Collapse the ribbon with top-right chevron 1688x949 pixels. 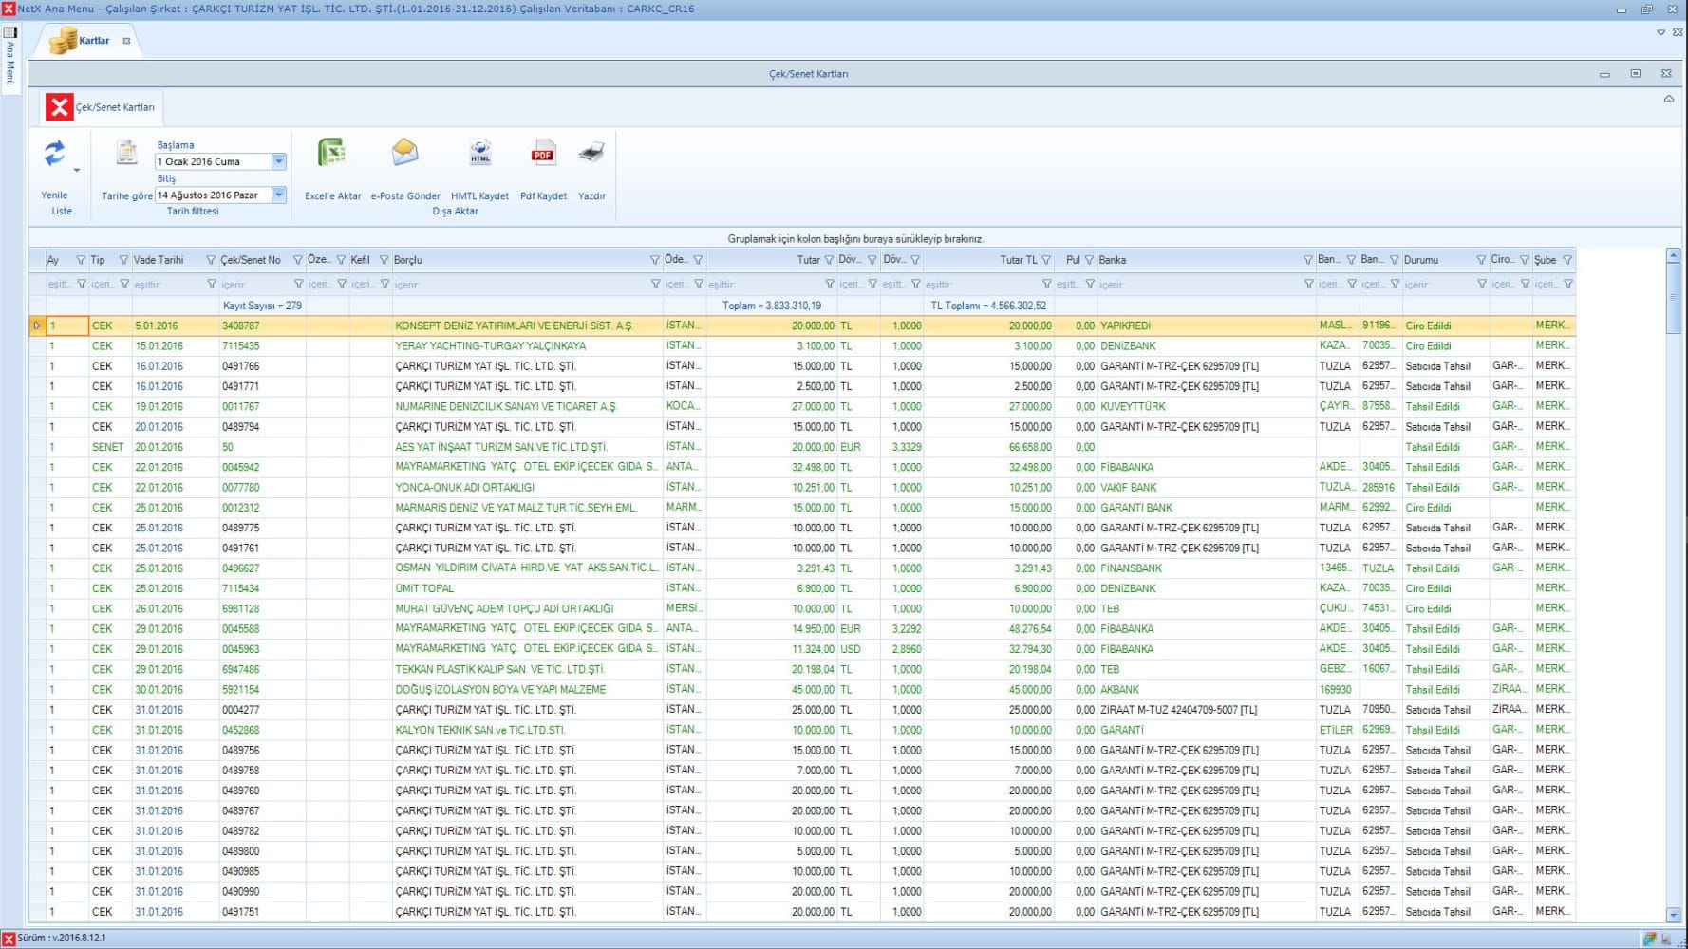point(1668,100)
